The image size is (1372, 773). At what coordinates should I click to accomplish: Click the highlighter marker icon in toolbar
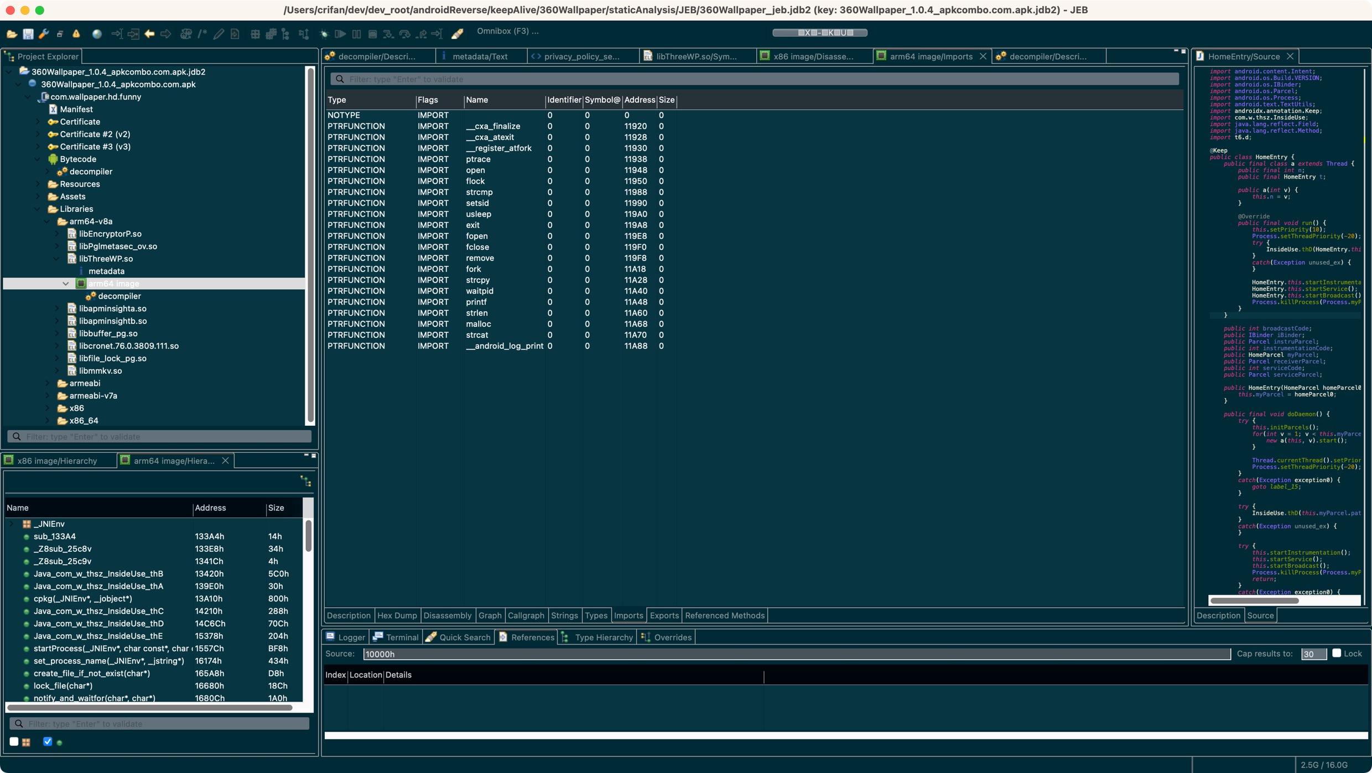click(x=457, y=34)
